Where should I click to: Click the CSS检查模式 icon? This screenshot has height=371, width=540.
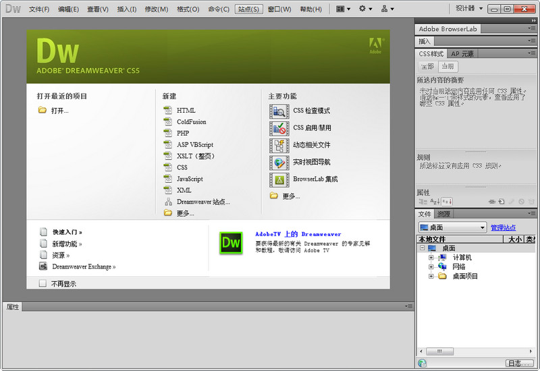pyautogui.click(x=279, y=111)
